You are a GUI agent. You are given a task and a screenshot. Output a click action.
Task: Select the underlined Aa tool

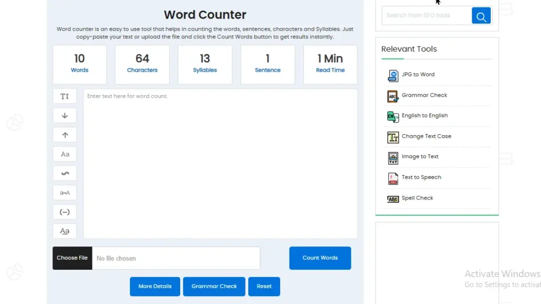(64, 231)
